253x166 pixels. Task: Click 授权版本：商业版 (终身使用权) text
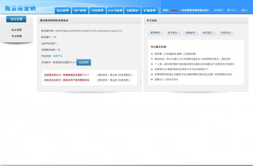[x=115, y=75]
